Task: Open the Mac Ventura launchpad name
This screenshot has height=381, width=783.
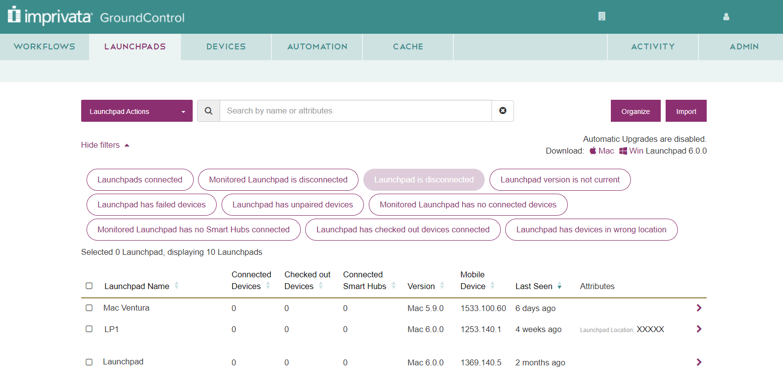Action: click(126, 308)
